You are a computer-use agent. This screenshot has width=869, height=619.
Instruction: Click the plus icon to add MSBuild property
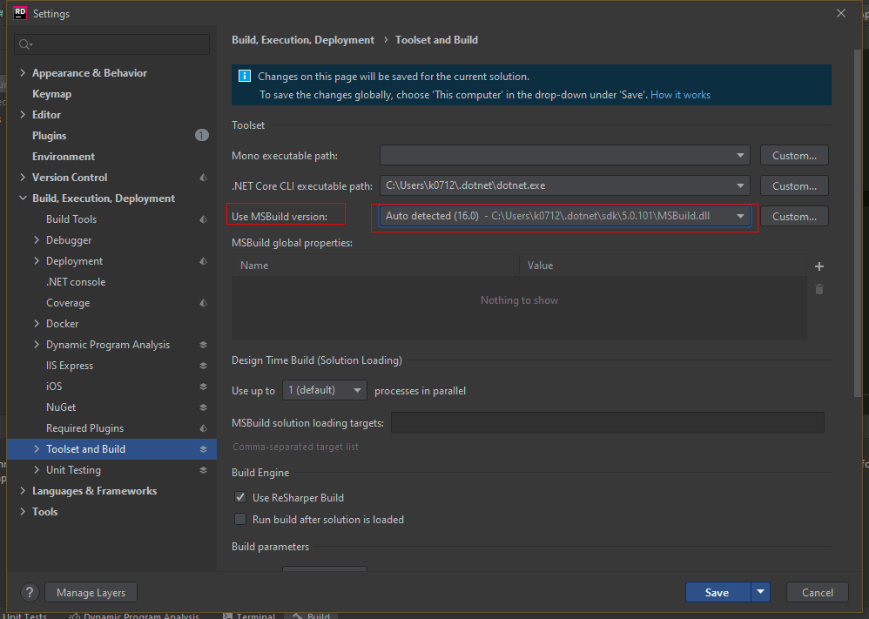point(819,266)
